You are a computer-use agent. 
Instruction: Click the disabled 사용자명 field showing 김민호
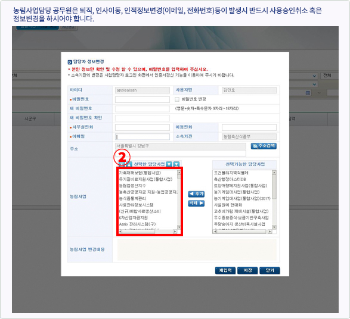[249, 90]
